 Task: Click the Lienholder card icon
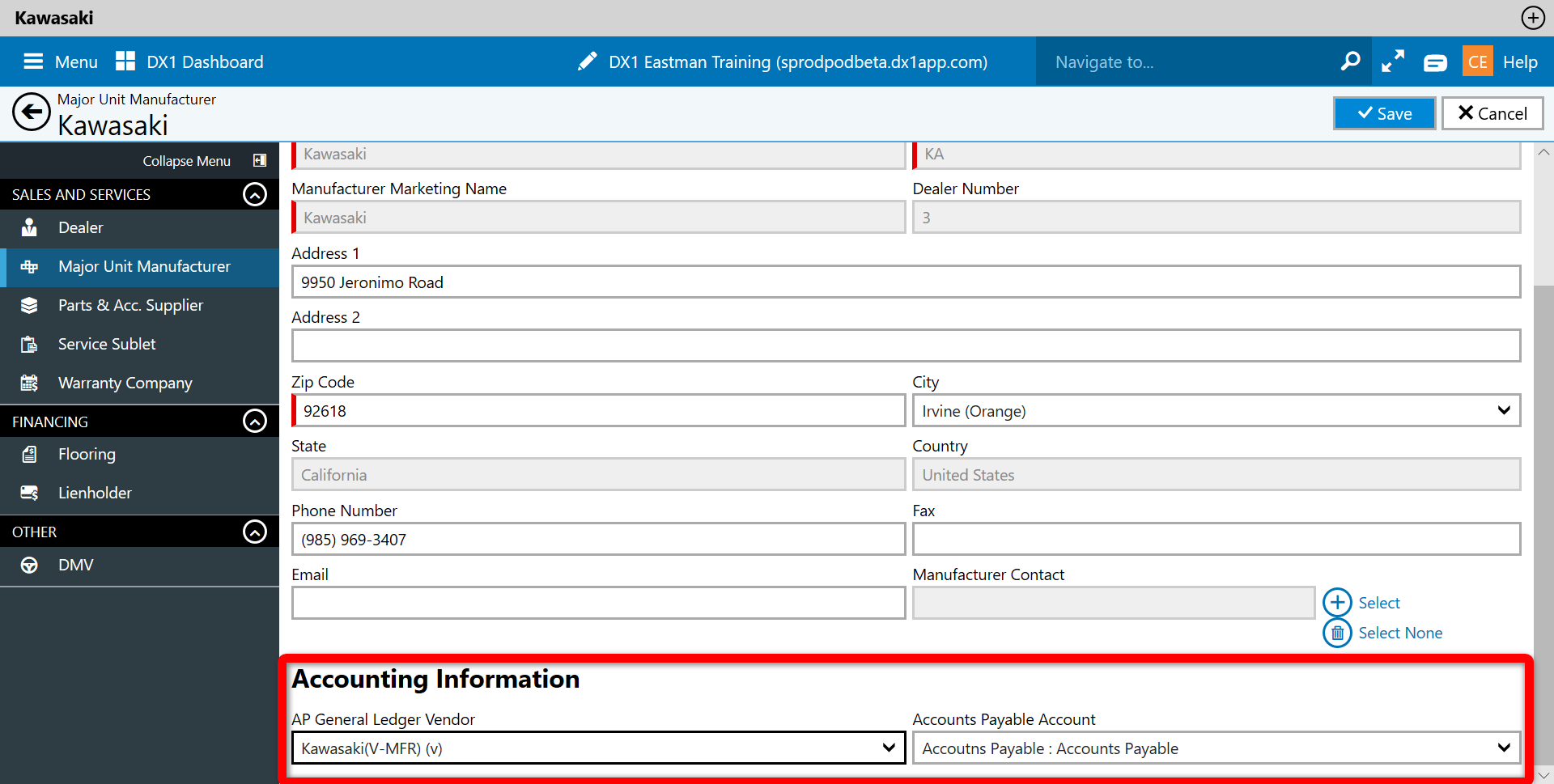coord(29,494)
